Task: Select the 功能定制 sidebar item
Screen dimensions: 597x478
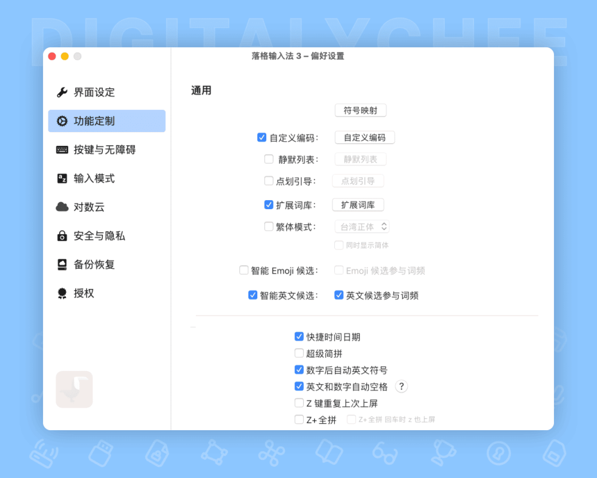Action: [107, 121]
